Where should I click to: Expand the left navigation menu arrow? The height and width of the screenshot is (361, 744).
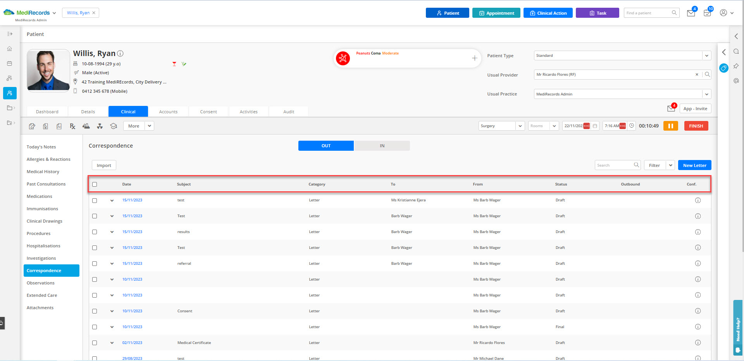10,34
